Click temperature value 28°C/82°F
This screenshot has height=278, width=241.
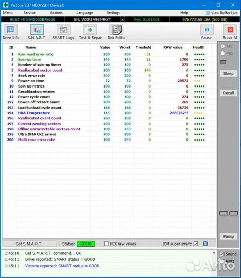[179, 113]
